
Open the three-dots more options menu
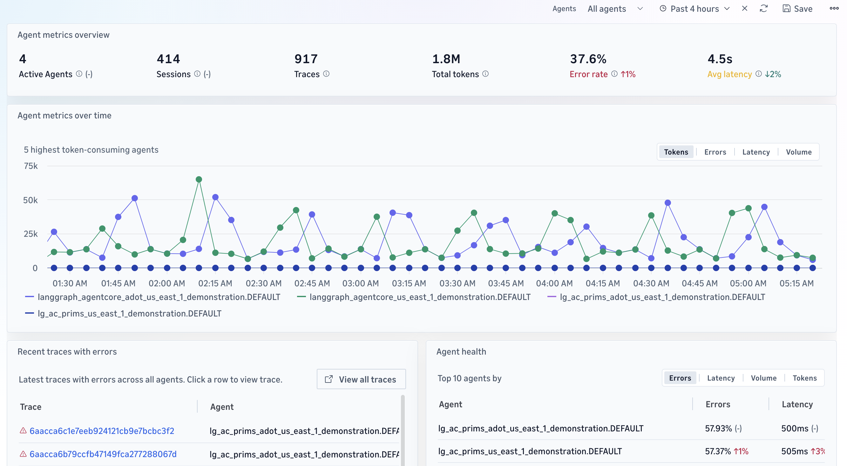pyautogui.click(x=834, y=9)
